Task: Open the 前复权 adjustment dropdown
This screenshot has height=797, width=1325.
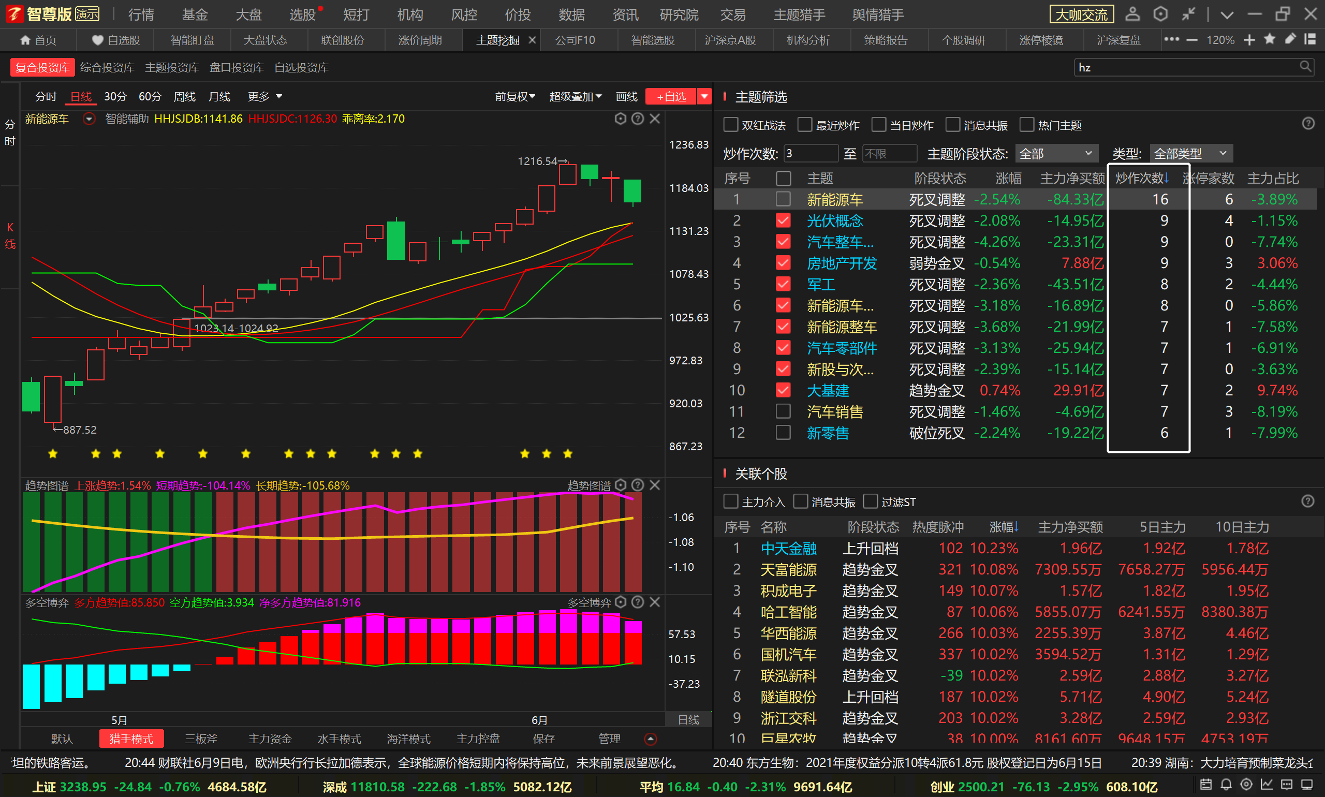Action: (x=515, y=97)
